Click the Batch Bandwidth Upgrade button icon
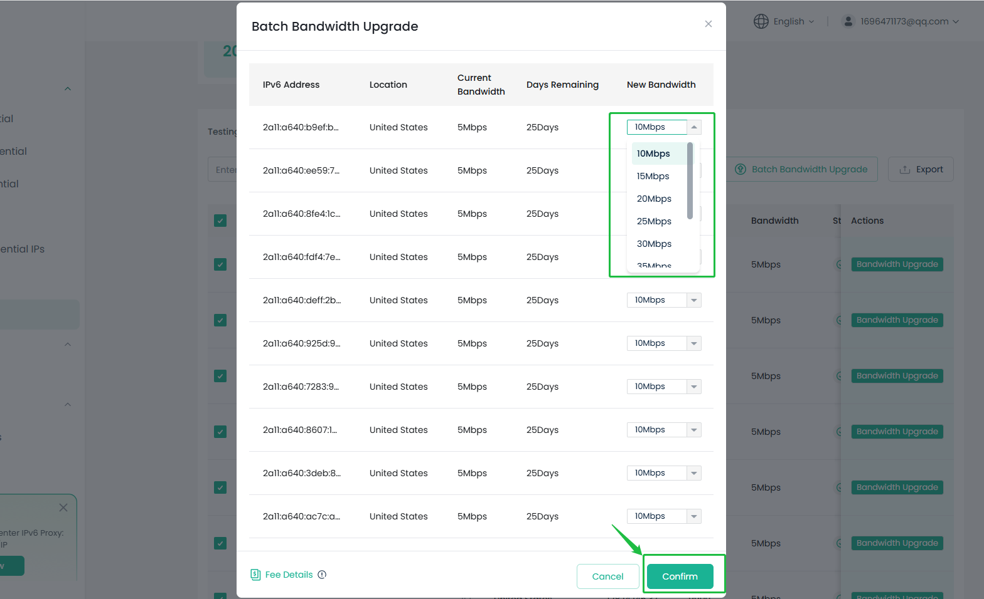The image size is (984, 599). [x=741, y=169]
